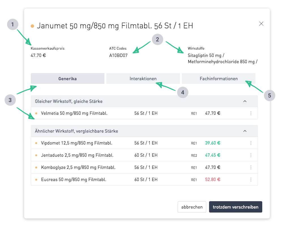Collapse the Ähnlicher Wirkstoff, vergleichbare Stärke section
The width and height of the screenshot is (288, 225).
245,131
